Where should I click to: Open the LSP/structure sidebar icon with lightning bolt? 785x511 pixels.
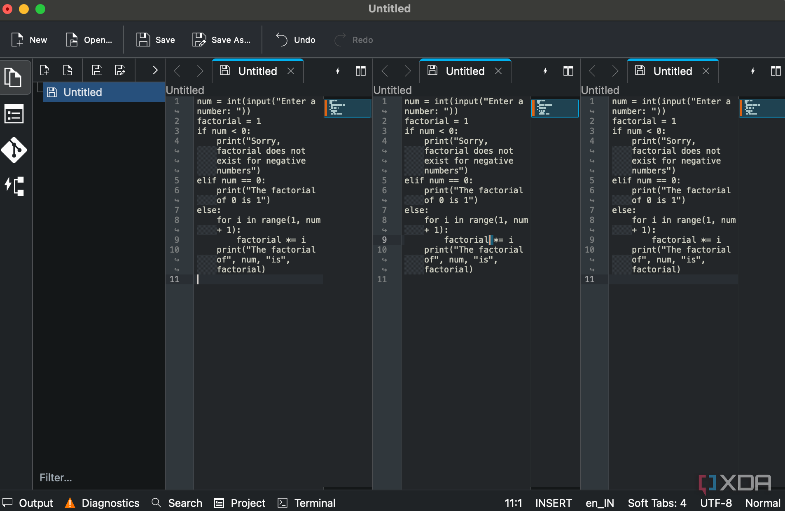click(x=14, y=186)
